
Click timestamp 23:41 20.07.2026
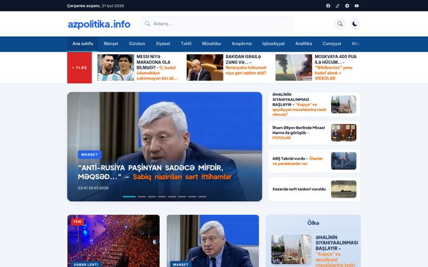tap(93, 188)
